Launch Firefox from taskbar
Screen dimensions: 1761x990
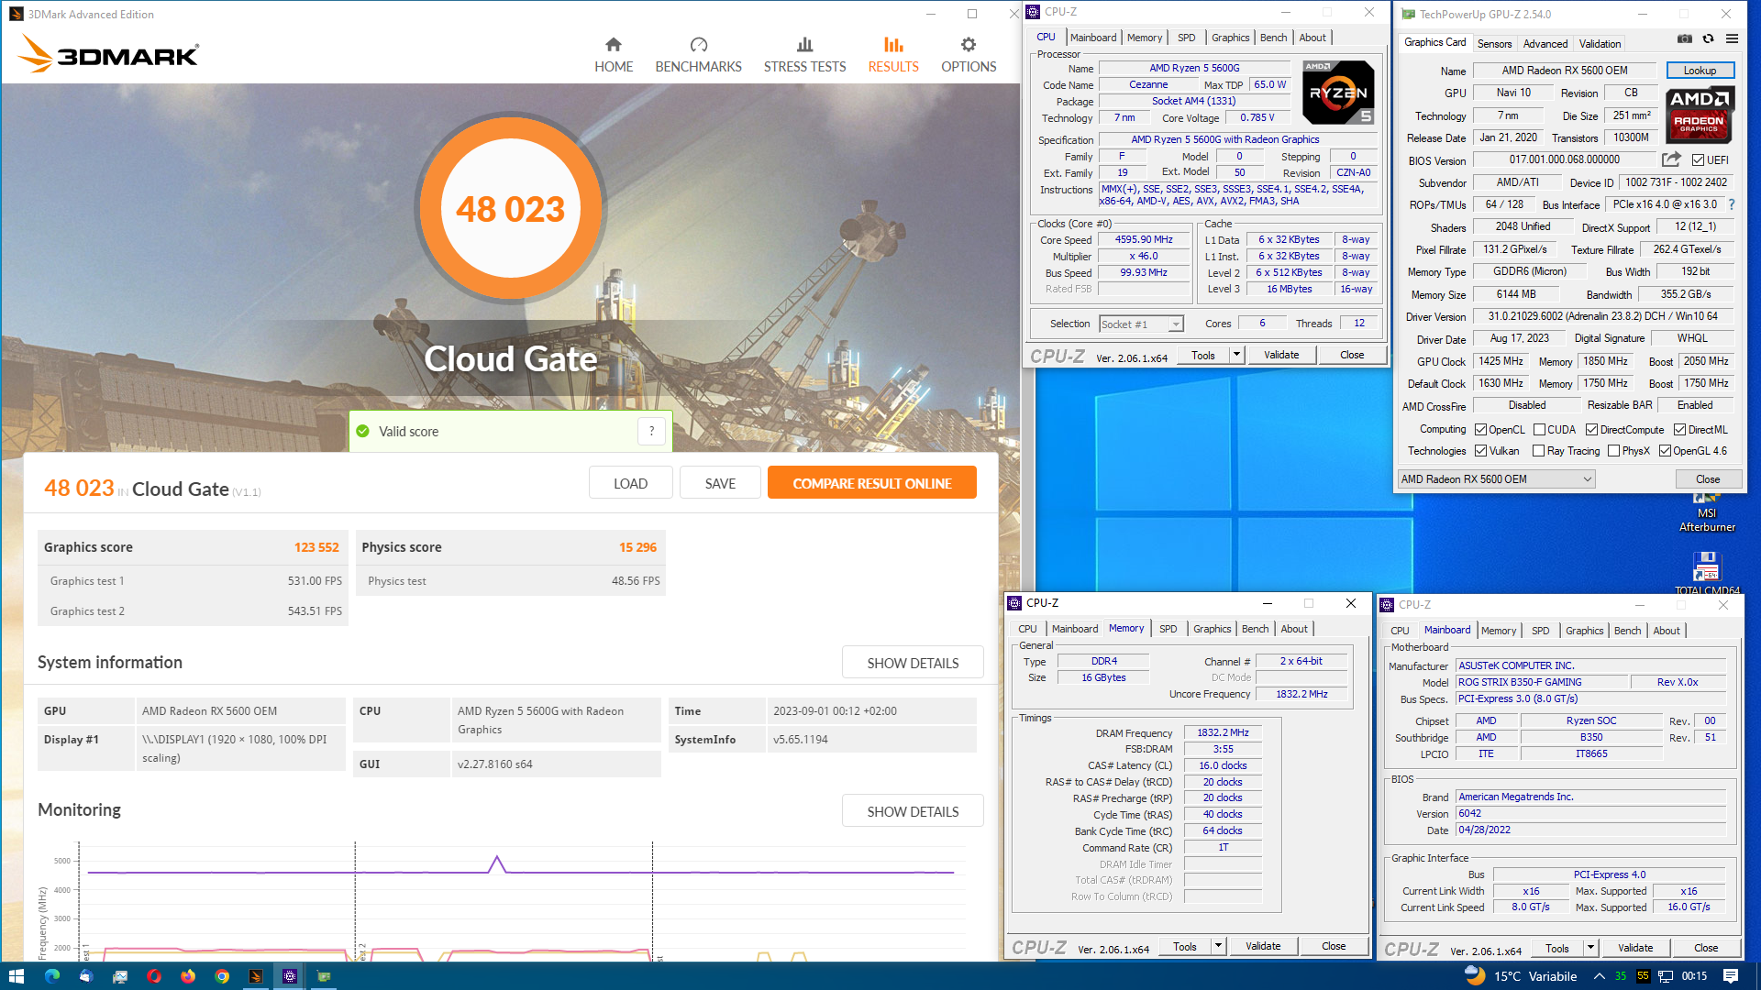(188, 976)
